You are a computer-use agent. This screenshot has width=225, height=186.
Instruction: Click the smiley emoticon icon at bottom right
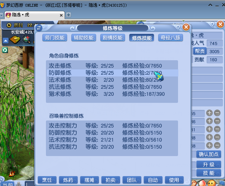point(212,183)
